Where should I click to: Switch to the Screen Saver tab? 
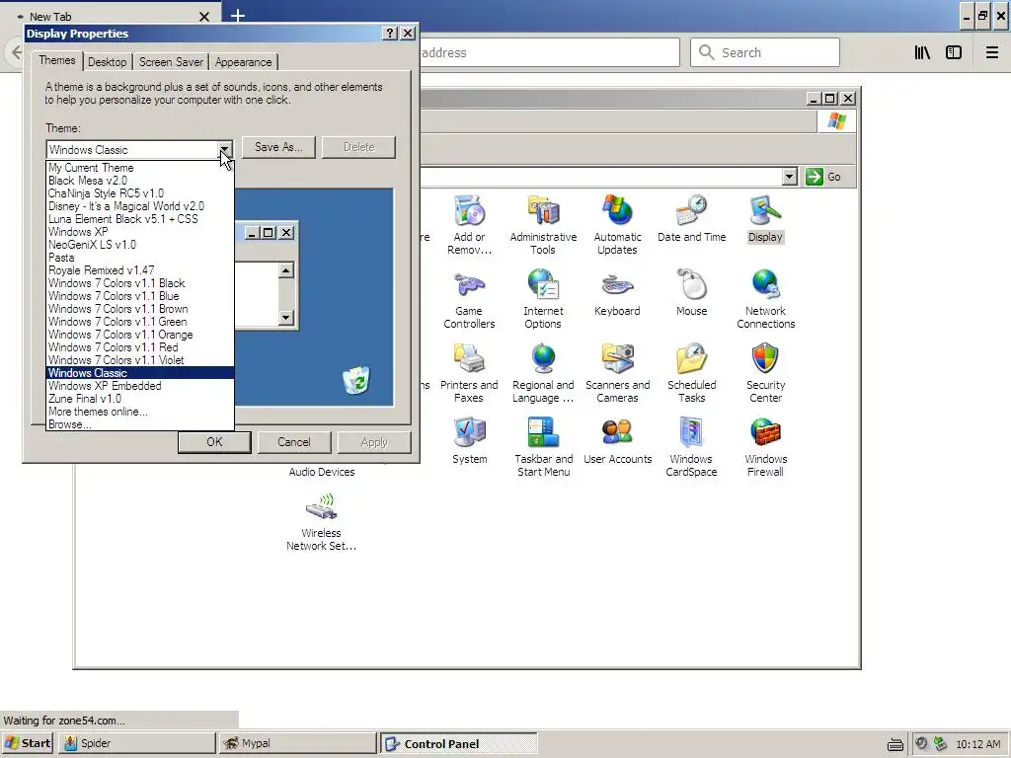(171, 62)
